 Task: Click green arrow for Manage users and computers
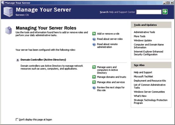[x=94, y=67]
